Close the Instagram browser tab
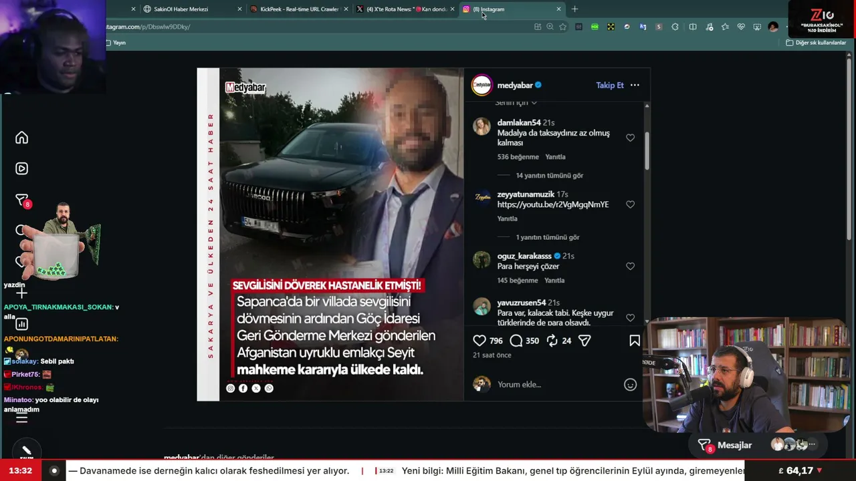Viewport: 856px width, 481px height. (558, 9)
